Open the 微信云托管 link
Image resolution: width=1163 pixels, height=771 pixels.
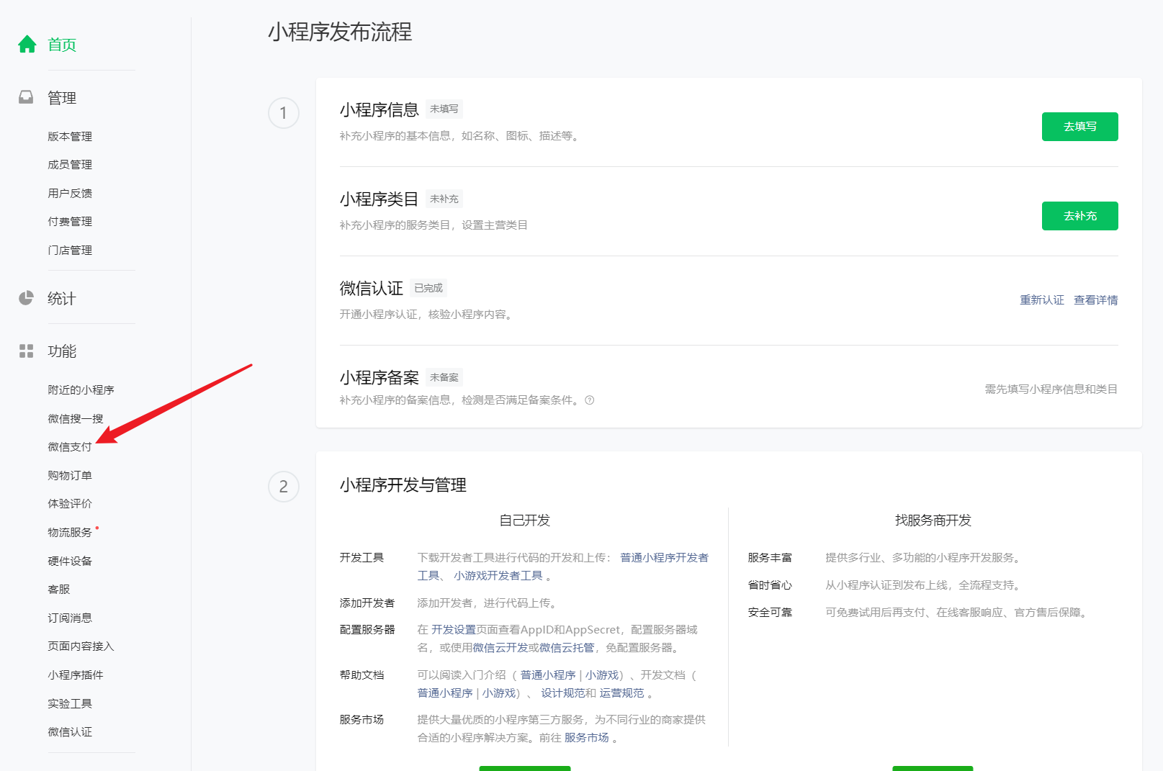[567, 648]
